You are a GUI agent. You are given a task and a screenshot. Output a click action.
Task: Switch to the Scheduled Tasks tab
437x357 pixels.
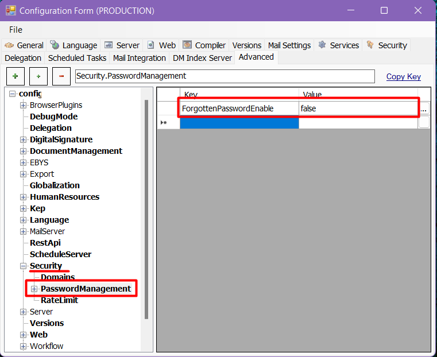tap(77, 58)
